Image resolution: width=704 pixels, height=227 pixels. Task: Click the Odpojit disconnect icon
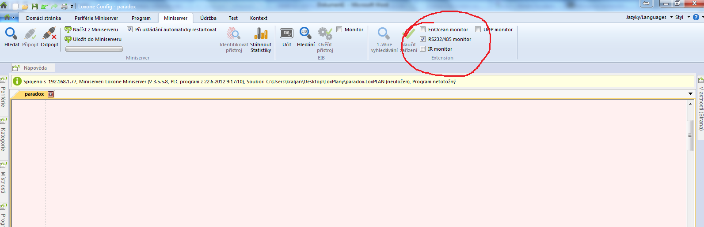49,34
